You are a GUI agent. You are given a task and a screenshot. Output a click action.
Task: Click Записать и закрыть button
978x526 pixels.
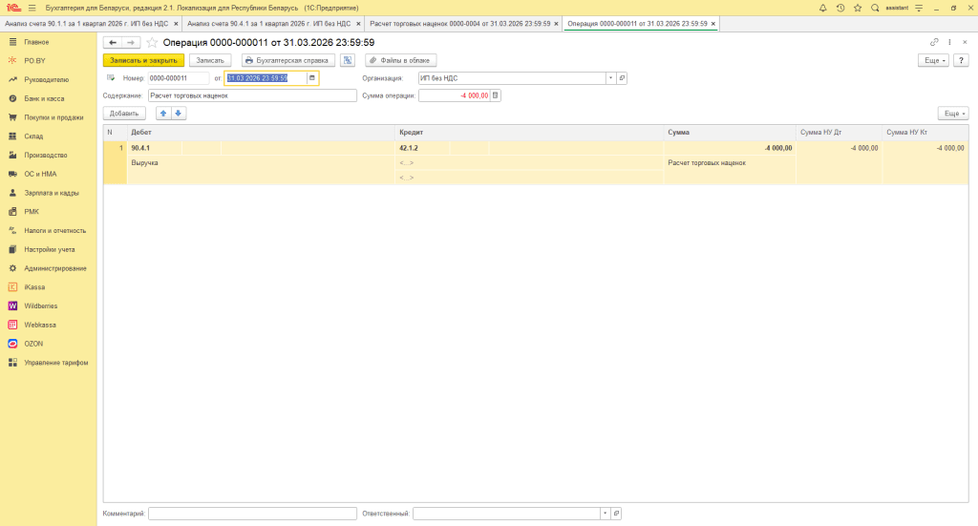(x=143, y=60)
